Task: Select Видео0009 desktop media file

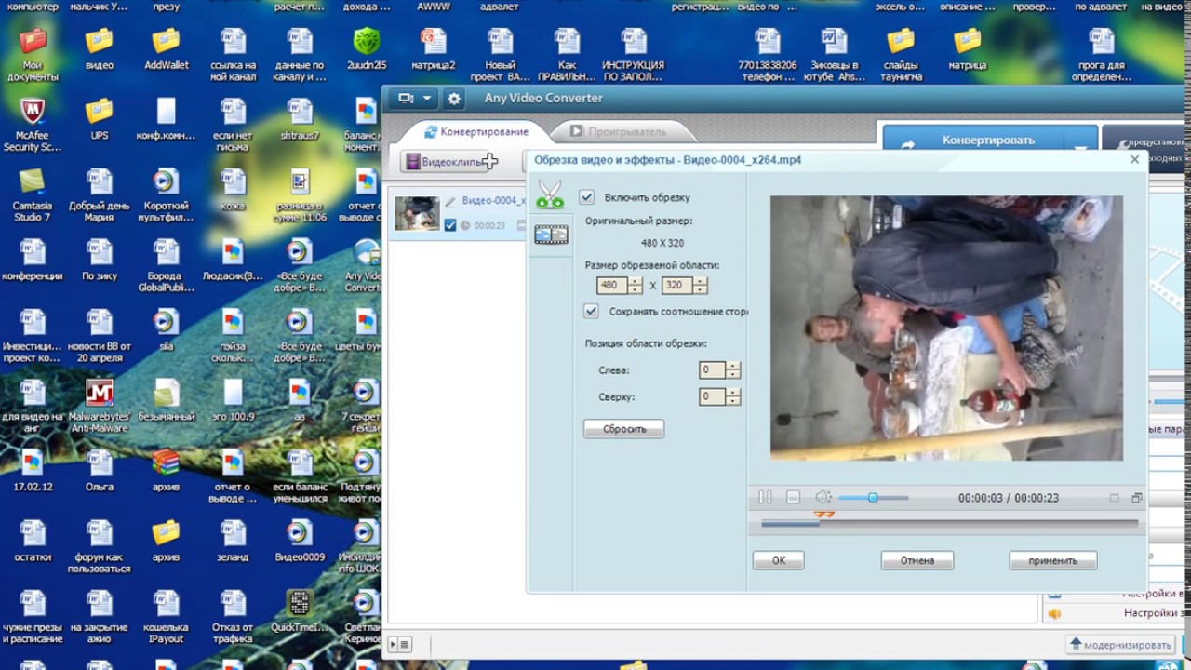Action: [x=300, y=540]
